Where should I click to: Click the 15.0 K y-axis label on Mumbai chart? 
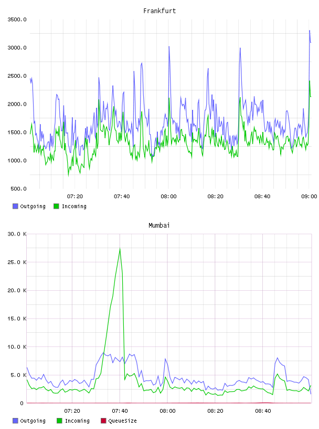[17, 319]
